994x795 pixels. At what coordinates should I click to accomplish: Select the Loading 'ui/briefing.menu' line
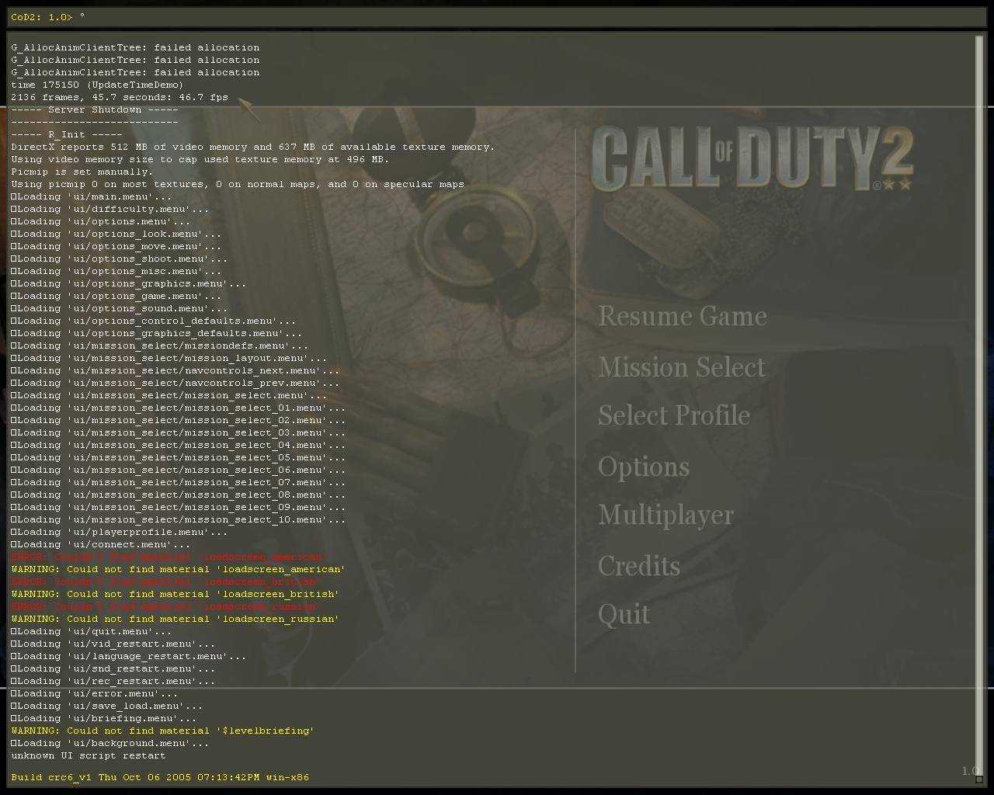click(x=104, y=718)
